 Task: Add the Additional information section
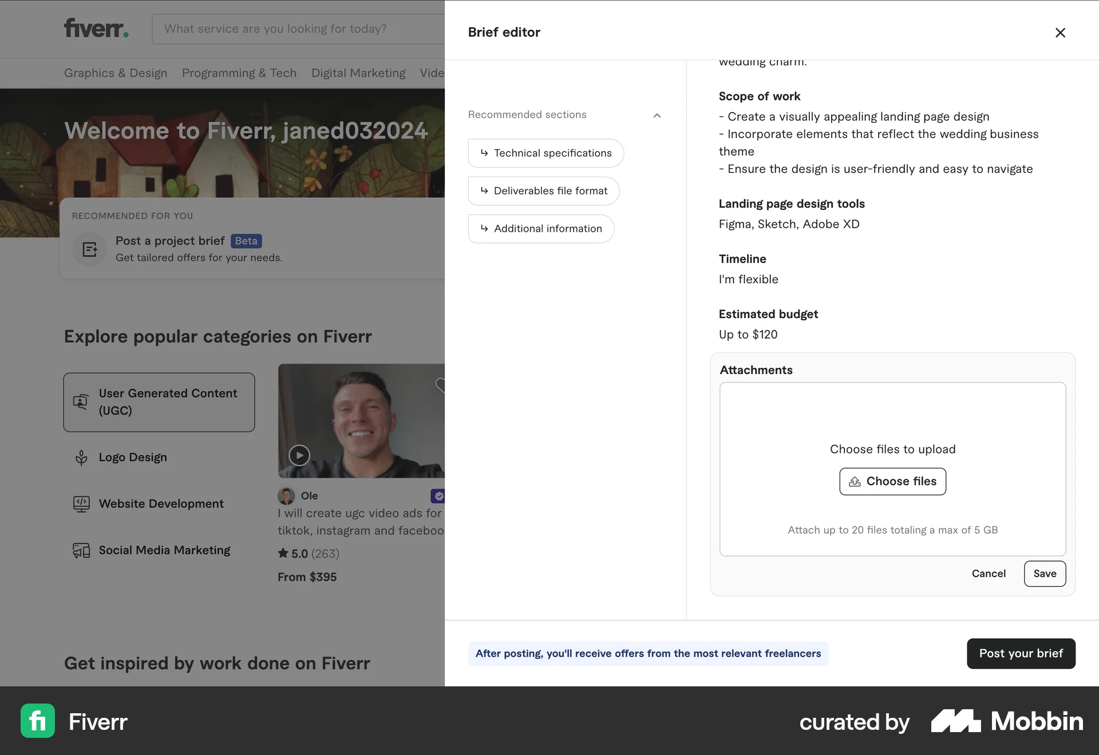[x=541, y=228]
